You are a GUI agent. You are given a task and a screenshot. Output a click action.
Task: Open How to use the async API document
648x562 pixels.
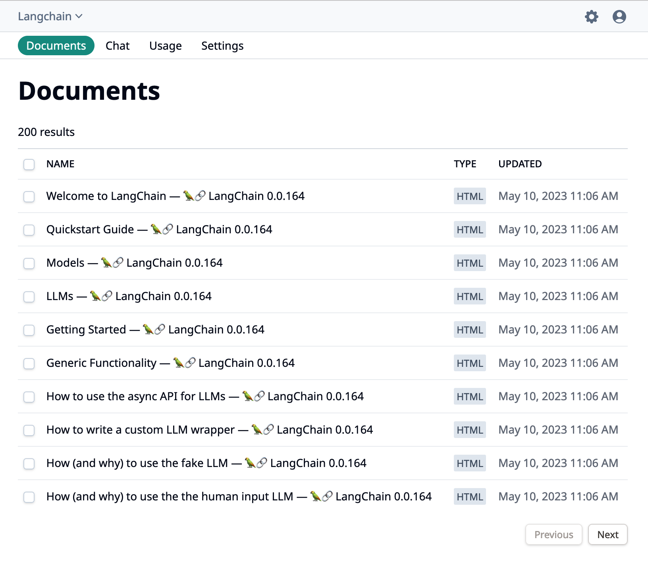205,396
